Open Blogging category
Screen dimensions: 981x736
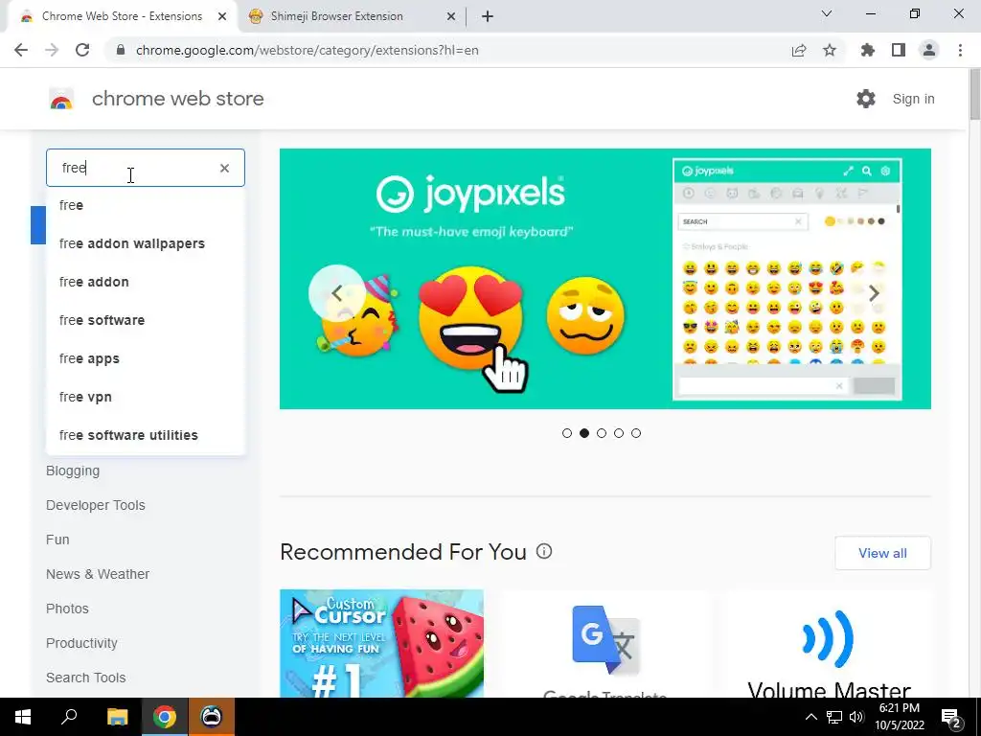73,471
